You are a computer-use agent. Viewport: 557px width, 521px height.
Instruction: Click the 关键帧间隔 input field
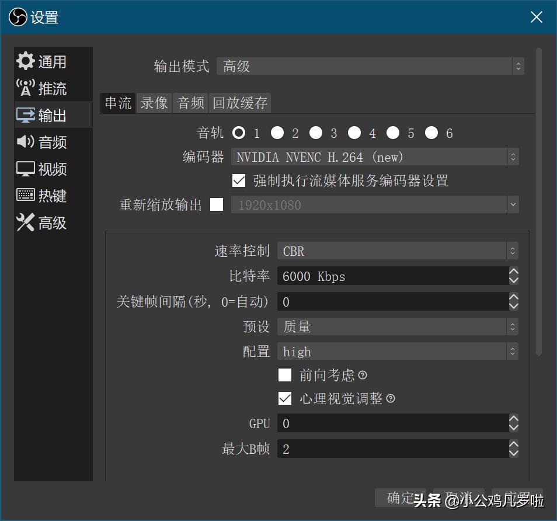point(393,301)
